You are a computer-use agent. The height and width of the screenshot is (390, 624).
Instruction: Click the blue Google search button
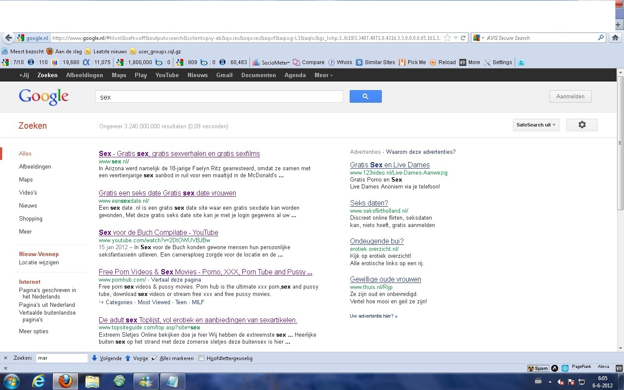[x=365, y=96]
